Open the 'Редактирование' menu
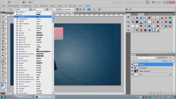Image resolution: width=176 pixels, height=99 pixels. pyautogui.click(x=13, y=6)
